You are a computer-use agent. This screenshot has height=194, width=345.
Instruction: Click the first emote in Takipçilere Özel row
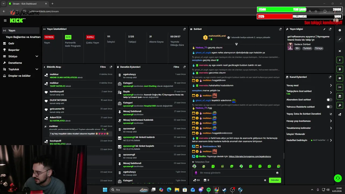coord(194,166)
